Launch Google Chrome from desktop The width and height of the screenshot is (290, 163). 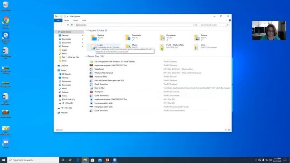(6, 23)
